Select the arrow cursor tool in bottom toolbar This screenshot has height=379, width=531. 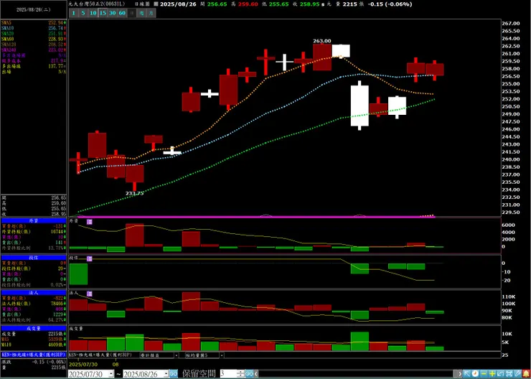(x=466, y=373)
